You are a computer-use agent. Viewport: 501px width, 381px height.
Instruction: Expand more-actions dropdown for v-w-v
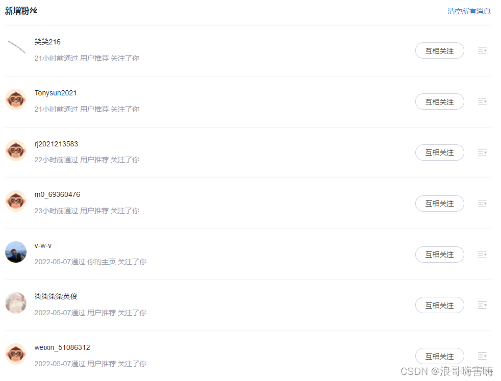(x=482, y=254)
